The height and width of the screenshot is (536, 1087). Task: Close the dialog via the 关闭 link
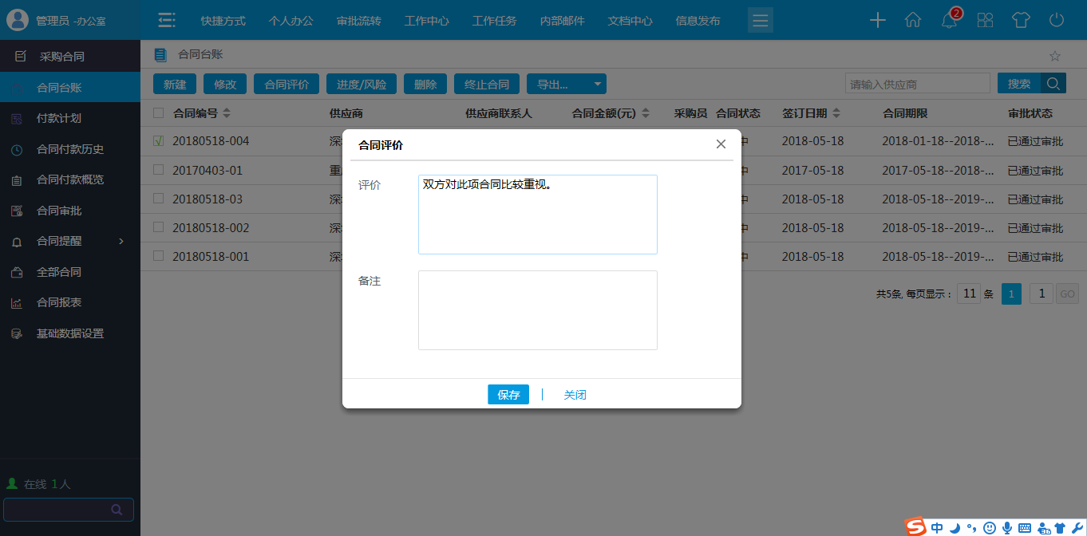pos(575,394)
